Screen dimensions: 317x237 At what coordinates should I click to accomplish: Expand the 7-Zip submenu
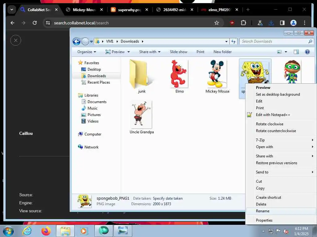coord(281,140)
